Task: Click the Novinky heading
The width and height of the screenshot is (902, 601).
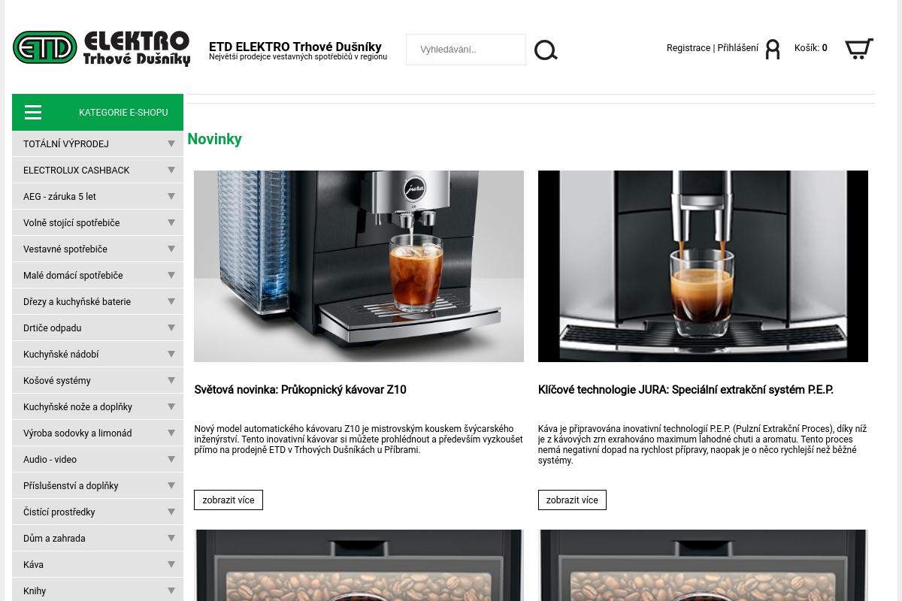Action: [214, 139]
